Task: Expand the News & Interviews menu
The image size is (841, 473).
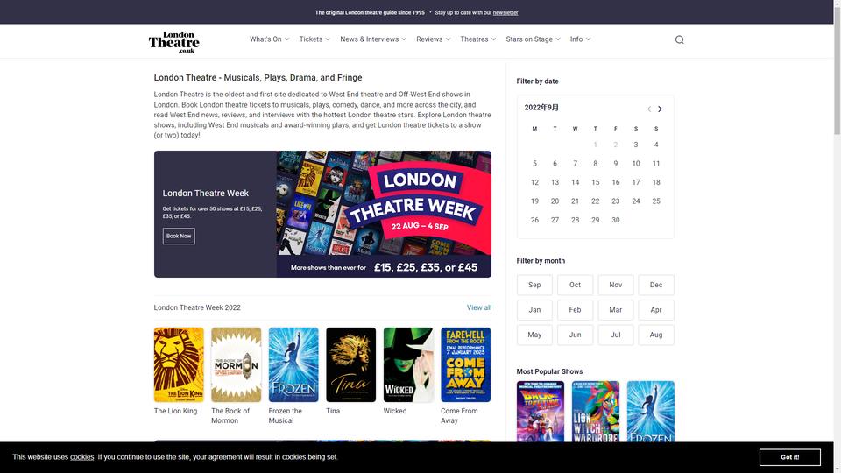Action: point(373,39)
